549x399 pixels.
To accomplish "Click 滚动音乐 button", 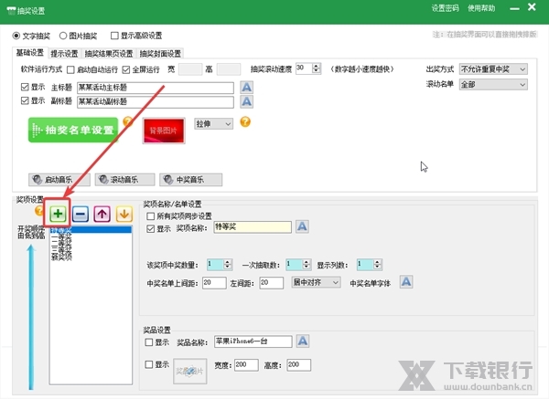I will pyautogui.click(x=124, y=180).
